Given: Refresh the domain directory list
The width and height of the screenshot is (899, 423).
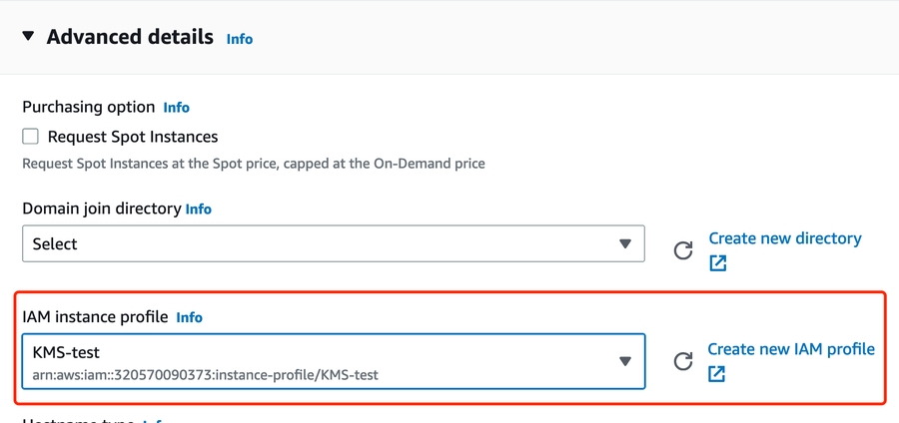Looking at the screenshot, I should coord(683,250).
